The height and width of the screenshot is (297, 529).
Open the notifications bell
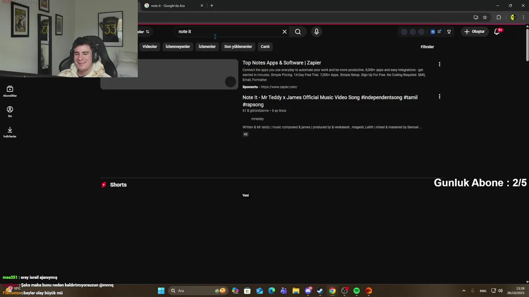coord(498,31)
